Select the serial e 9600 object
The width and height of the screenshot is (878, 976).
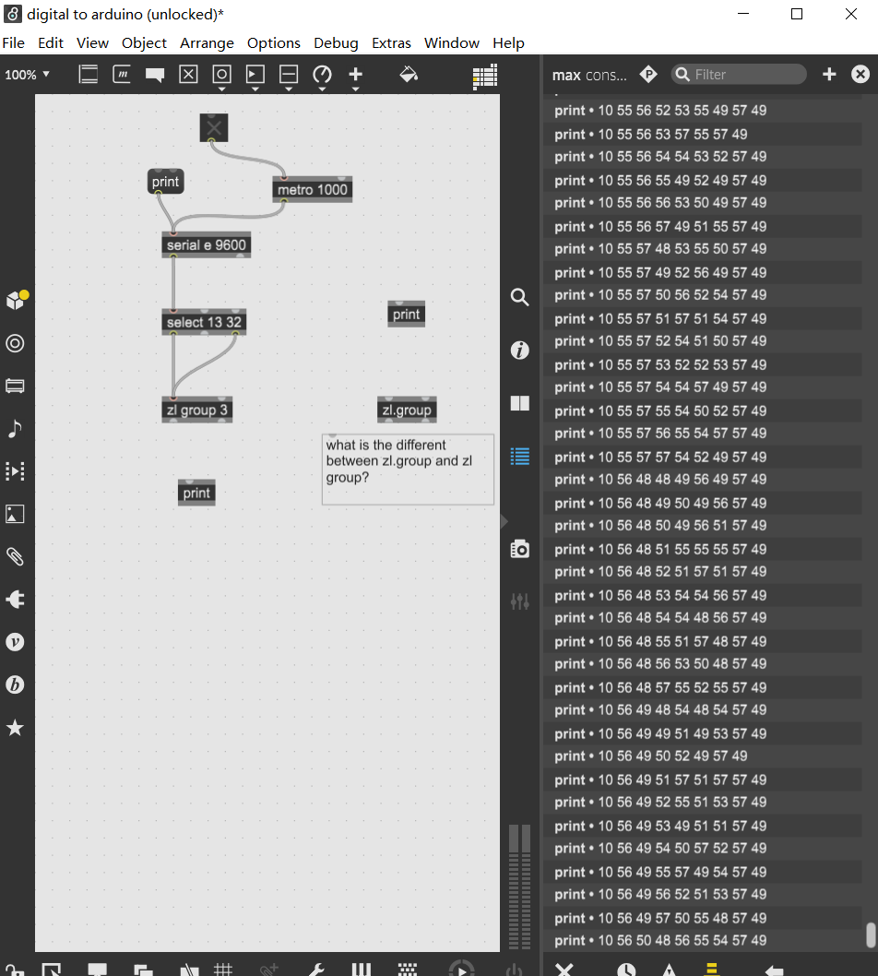click(x=206, y=245)
